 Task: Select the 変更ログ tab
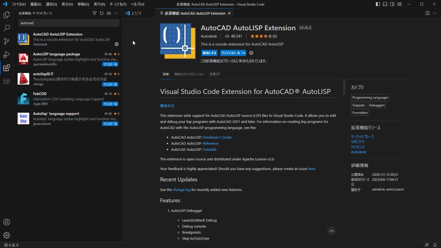click(215, 74)
